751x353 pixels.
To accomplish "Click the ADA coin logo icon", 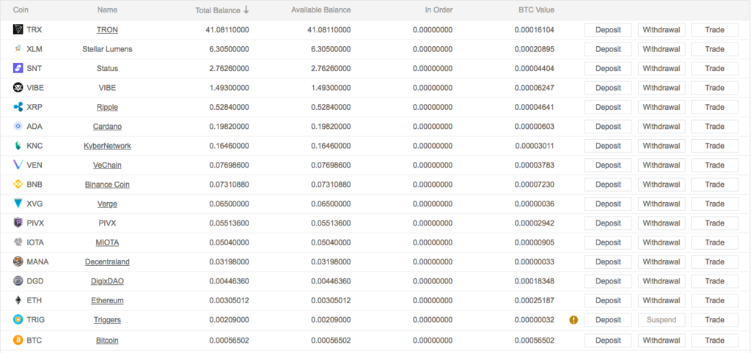I will [18, 126].
